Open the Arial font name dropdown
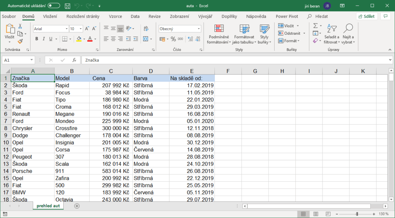Image resolution: width=395 pixels, height=218 pixels. (66, 29)
